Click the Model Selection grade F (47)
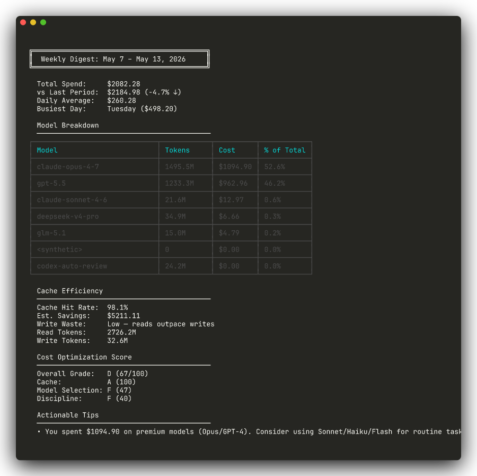 pyautogui.click(x=119, y=390)
